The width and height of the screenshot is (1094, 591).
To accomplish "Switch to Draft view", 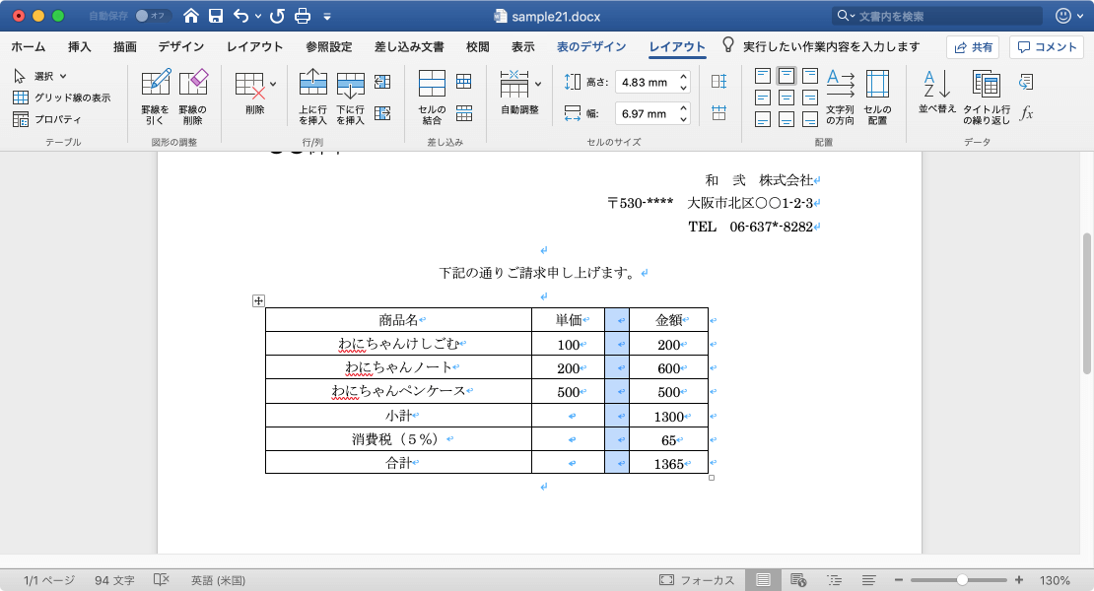I will [868, 580].
